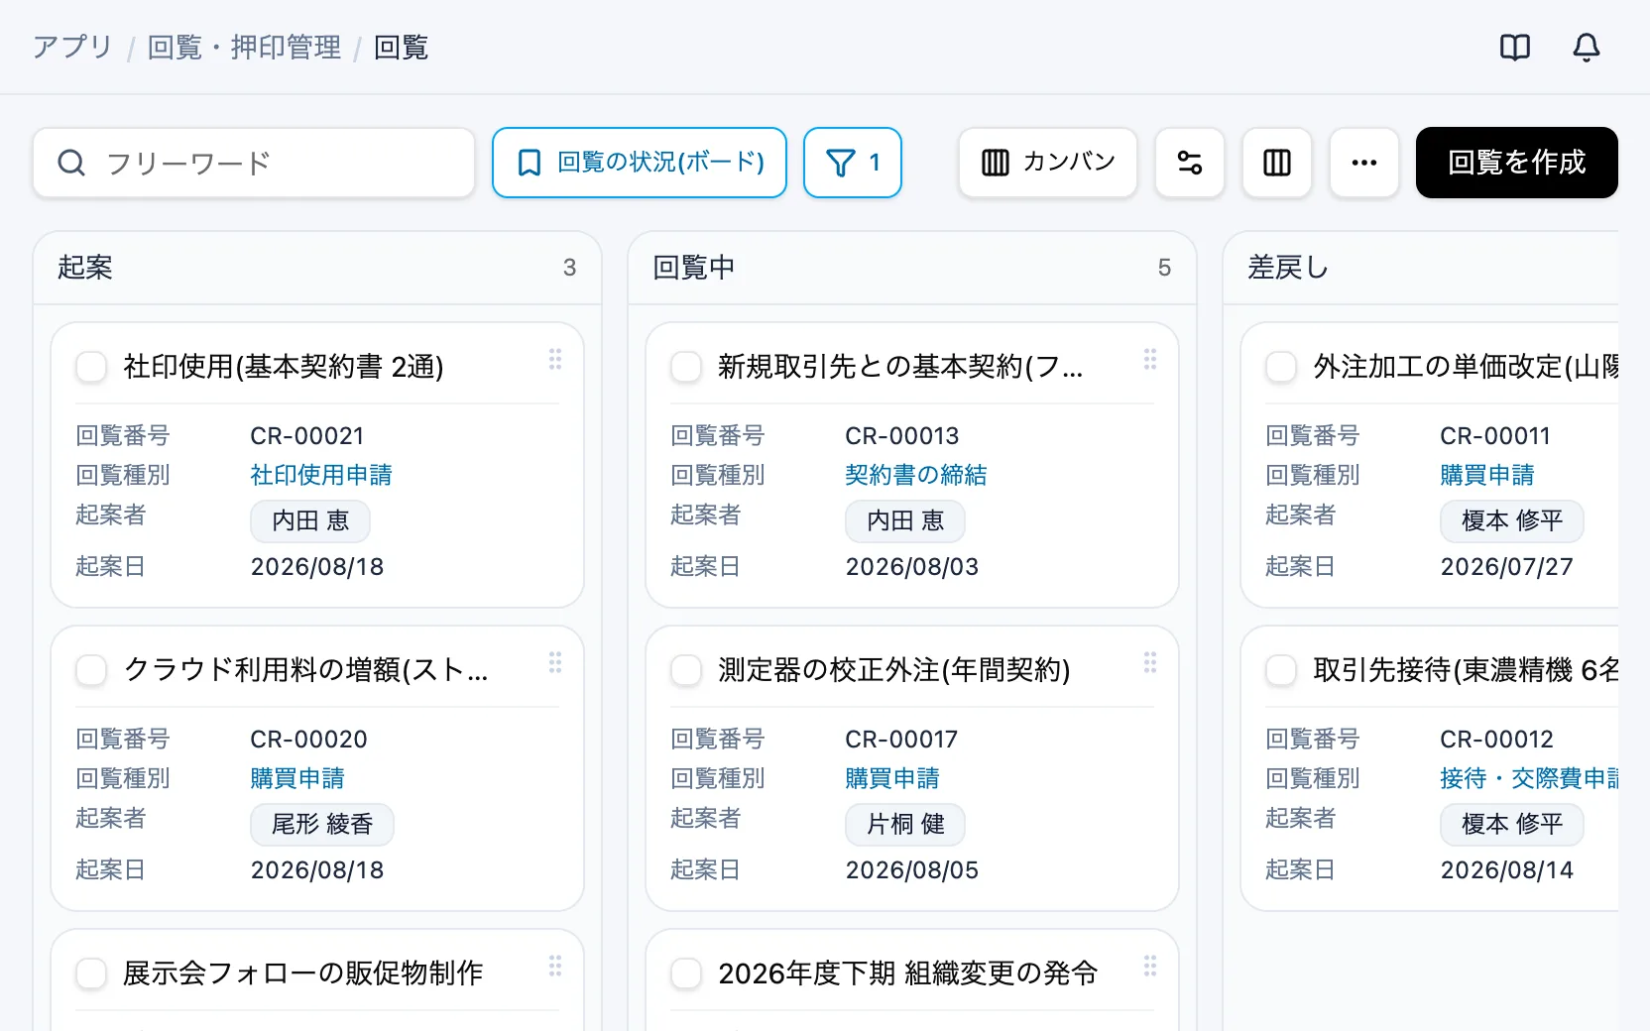Open the notifications bell
Image resolution: width=1650 pixels, height=1031 pixels.
pos(1587,48)
